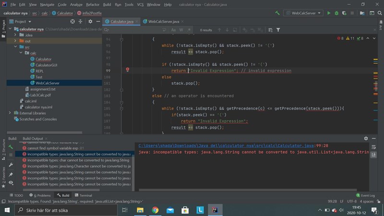Screen dimensions: 384x216
Task: Click the green hammer Build Project icon
Action: point(277,13)
